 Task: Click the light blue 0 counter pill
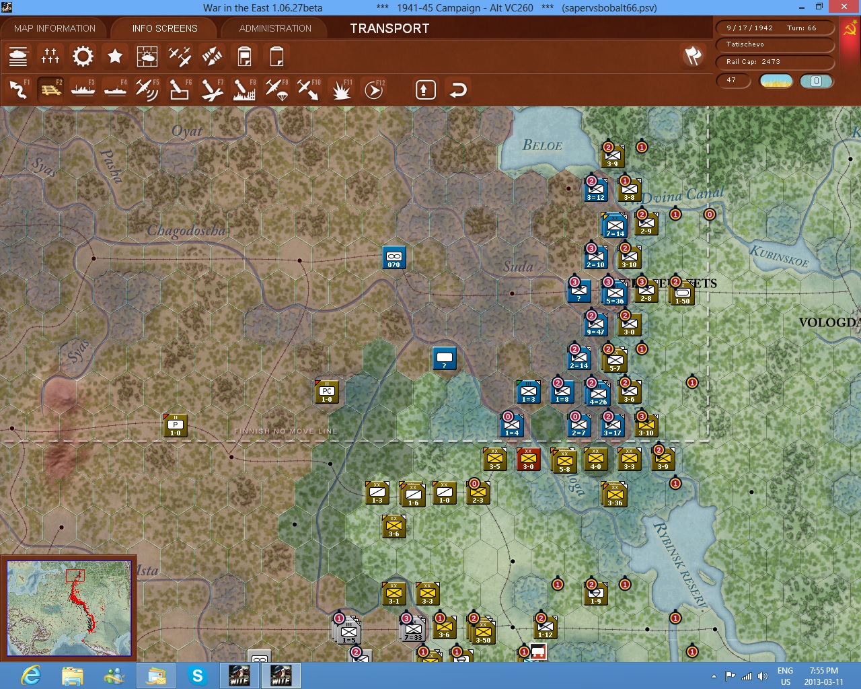[816, 81]
